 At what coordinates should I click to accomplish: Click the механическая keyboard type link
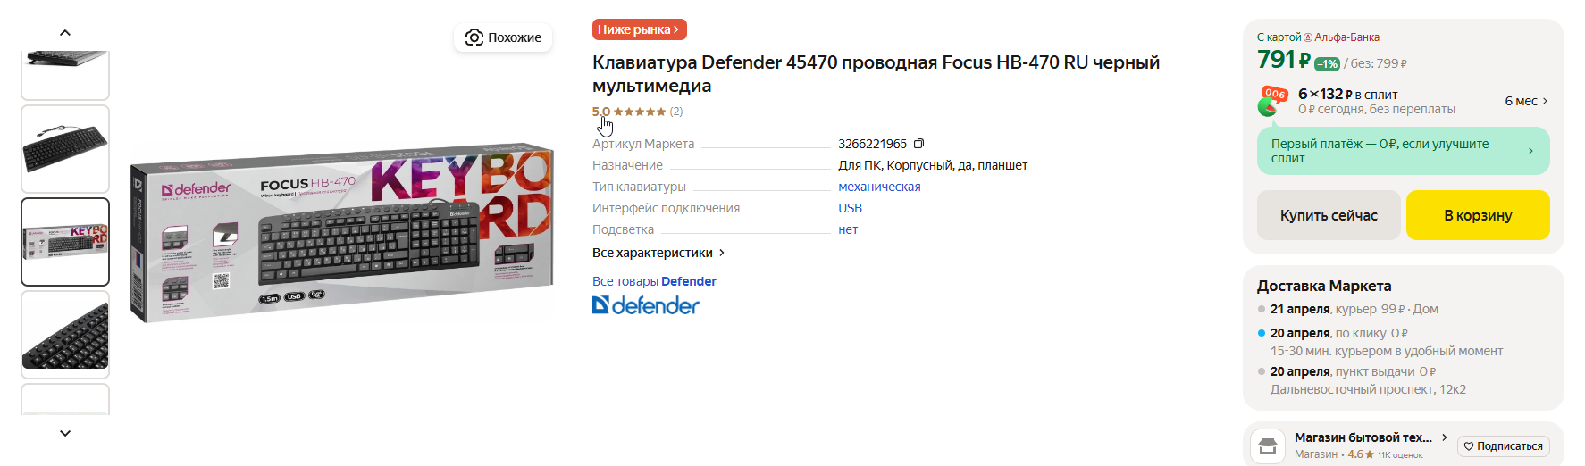click(879, 187)
